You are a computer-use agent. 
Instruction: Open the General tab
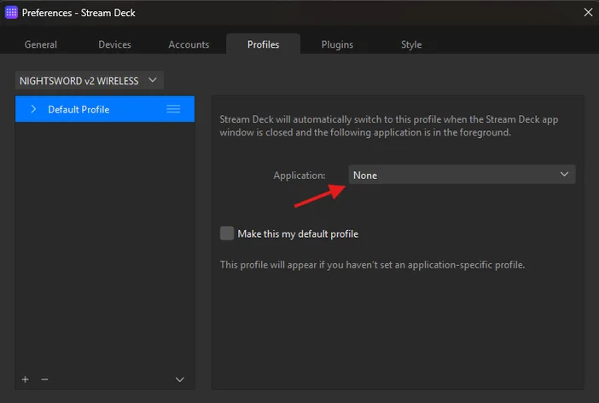point(40,44)
